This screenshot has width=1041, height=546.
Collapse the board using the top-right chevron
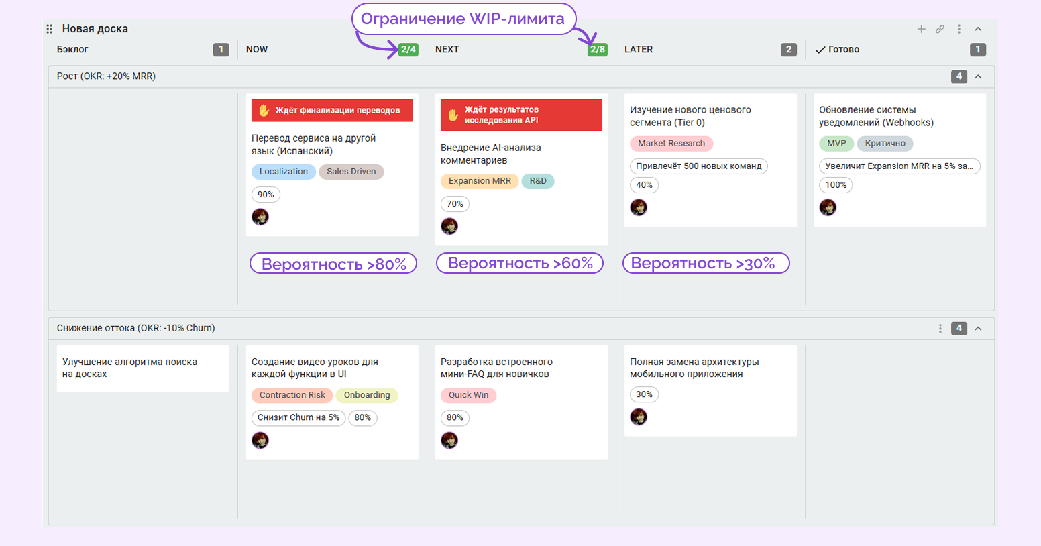point(979,29)
